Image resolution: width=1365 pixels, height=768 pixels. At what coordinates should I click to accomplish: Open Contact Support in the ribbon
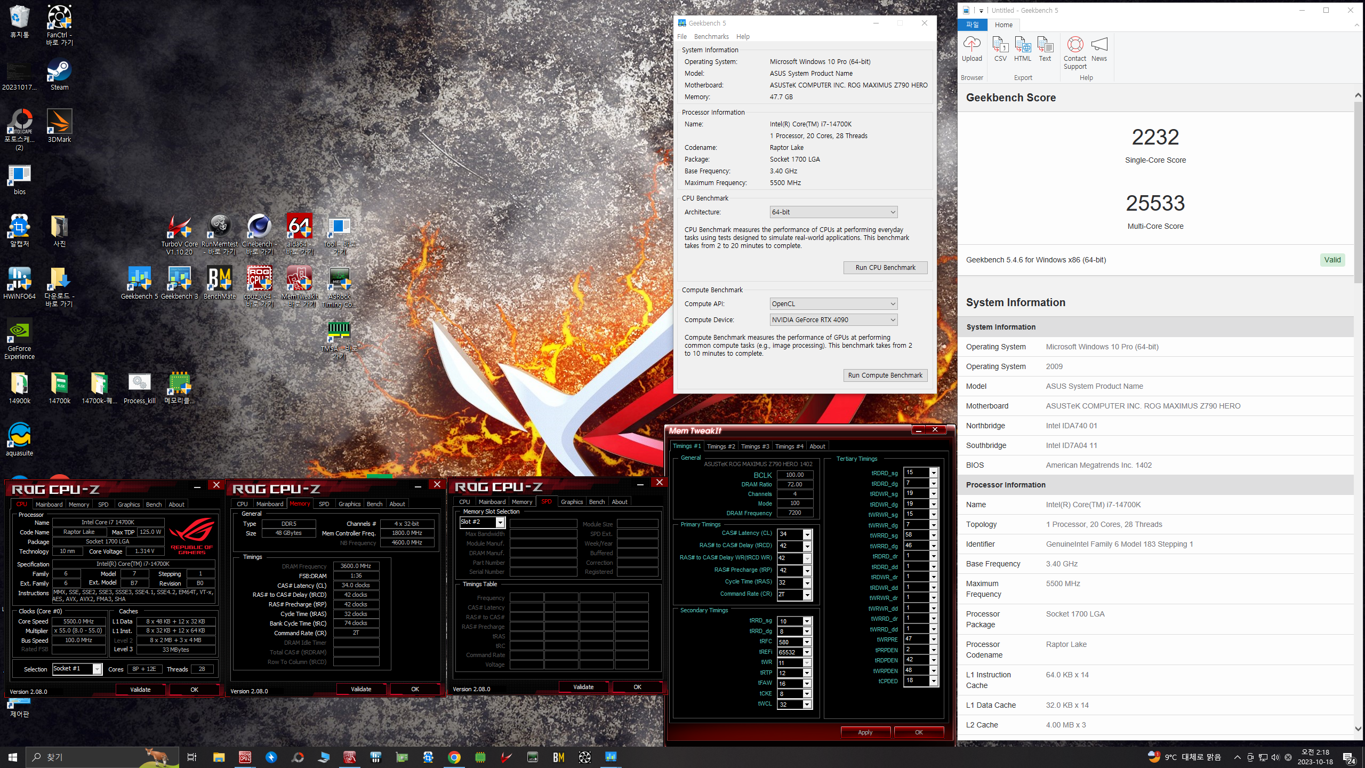click(1074, 53)
